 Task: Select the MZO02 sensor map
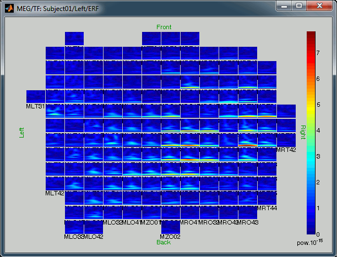pyautogui.click(x=170, y=227)
